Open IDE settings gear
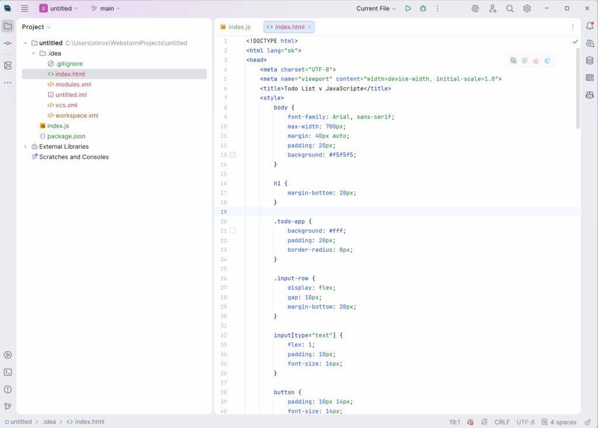 (527, 8)
